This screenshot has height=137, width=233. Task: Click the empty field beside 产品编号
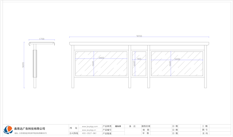118,130
